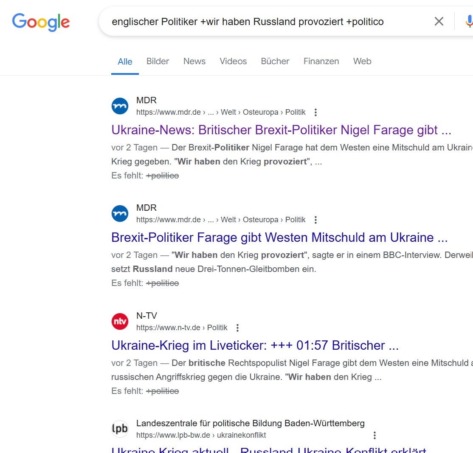This screenshot has height=453, width=473.
Task: Open three-dot menu of second MDR result
Action: pyautogui.click(x=315, y=220)
